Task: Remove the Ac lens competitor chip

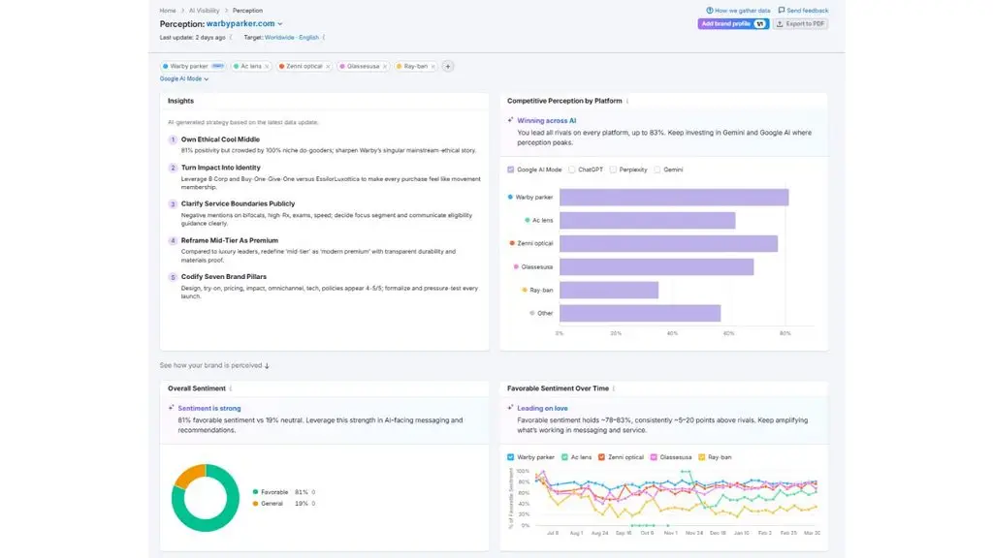Action: [267, 67]
